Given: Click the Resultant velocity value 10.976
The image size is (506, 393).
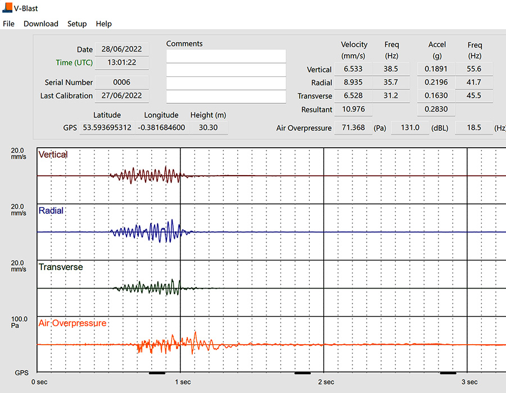Looking at the screenshot, I should tap(354, 109).
